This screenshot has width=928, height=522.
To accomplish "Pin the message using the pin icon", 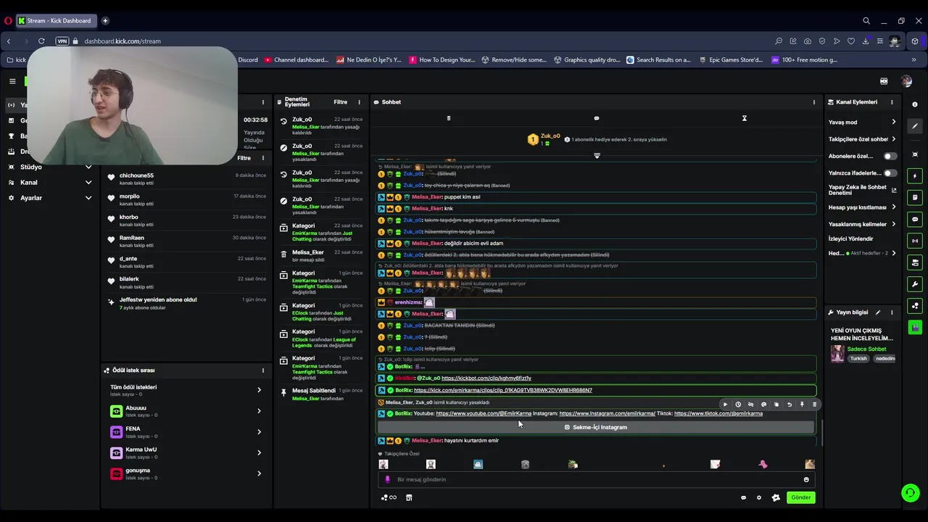I will click(x=802, y=405).
